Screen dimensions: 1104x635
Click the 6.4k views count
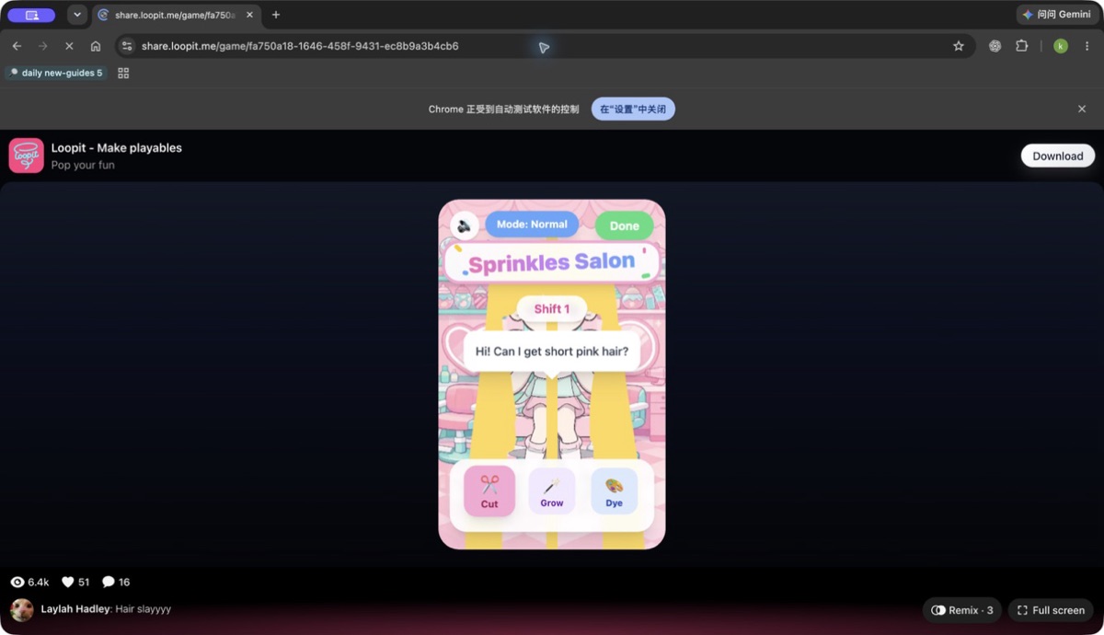[39, 583]
